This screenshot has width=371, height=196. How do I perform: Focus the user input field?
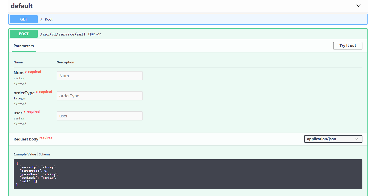pyautogui.click(x=99, y=116)
